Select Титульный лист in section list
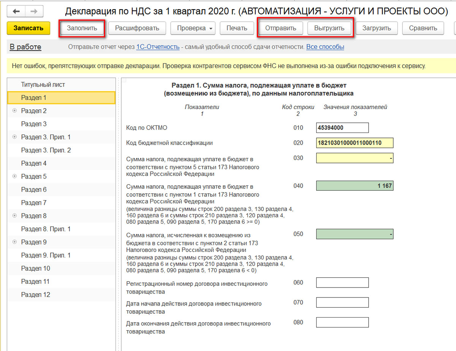 coord(43,85)
